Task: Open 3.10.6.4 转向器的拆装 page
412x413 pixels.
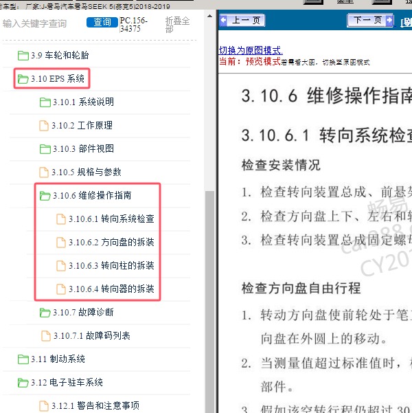Action: [112, 289]
